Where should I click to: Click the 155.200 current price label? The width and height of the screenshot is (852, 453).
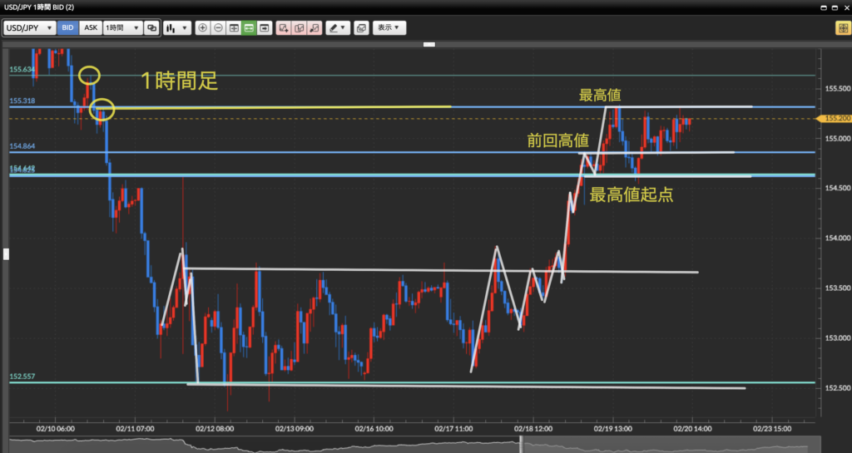point(836,119)
